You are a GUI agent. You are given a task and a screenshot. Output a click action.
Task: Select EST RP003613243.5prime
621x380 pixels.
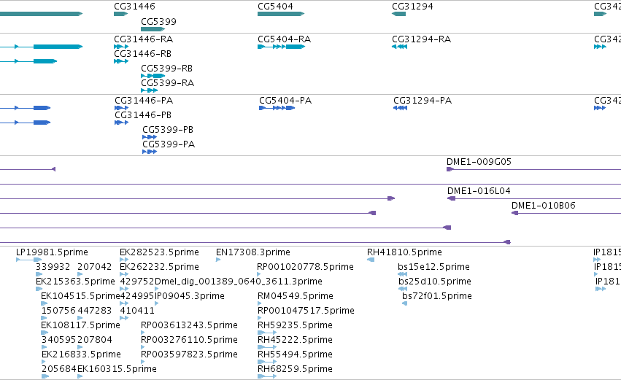coord(189,325)
